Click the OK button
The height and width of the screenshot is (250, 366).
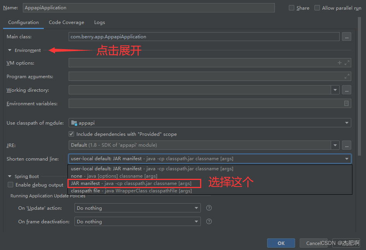[x=281, y=243]
